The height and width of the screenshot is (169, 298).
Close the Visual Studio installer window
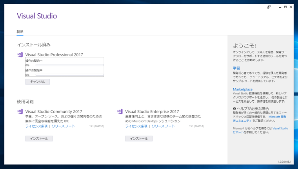tap(291, 7)
